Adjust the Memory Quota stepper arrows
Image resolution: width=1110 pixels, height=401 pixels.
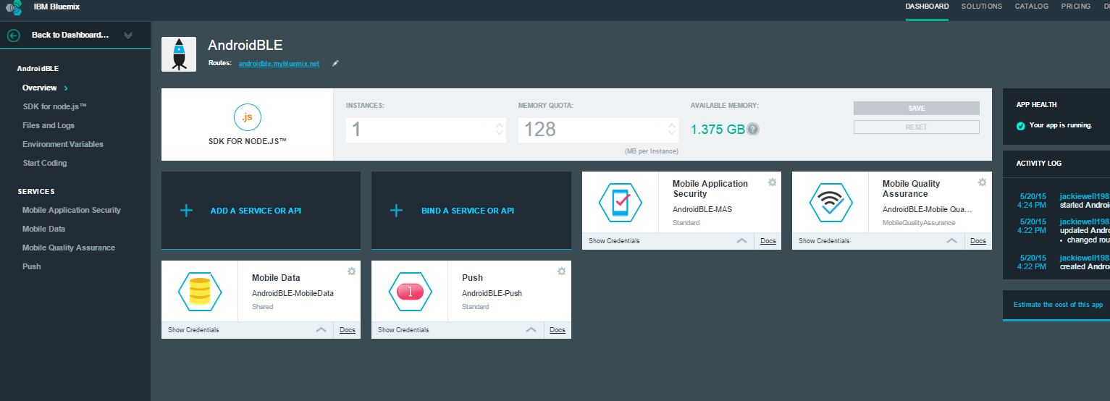tap(671, 130)
